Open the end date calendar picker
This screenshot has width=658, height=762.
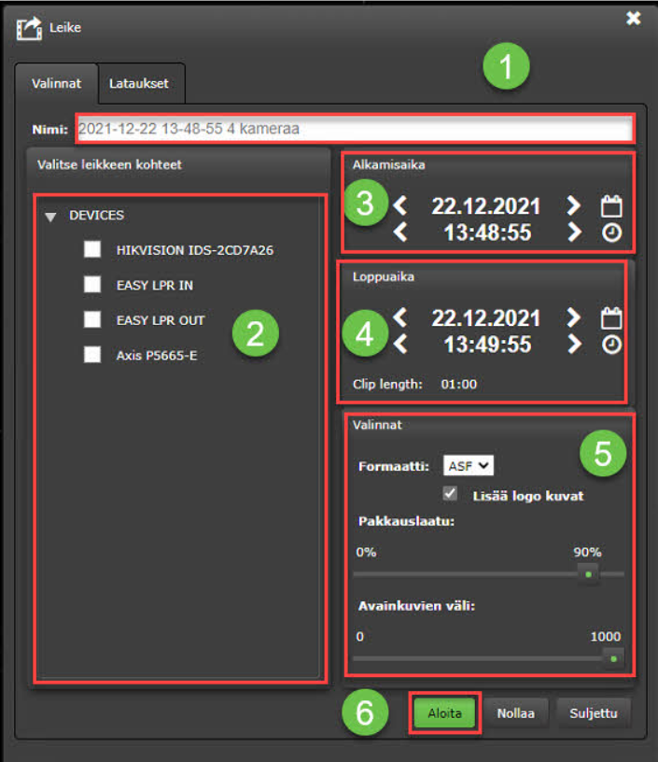coord(611,318)
